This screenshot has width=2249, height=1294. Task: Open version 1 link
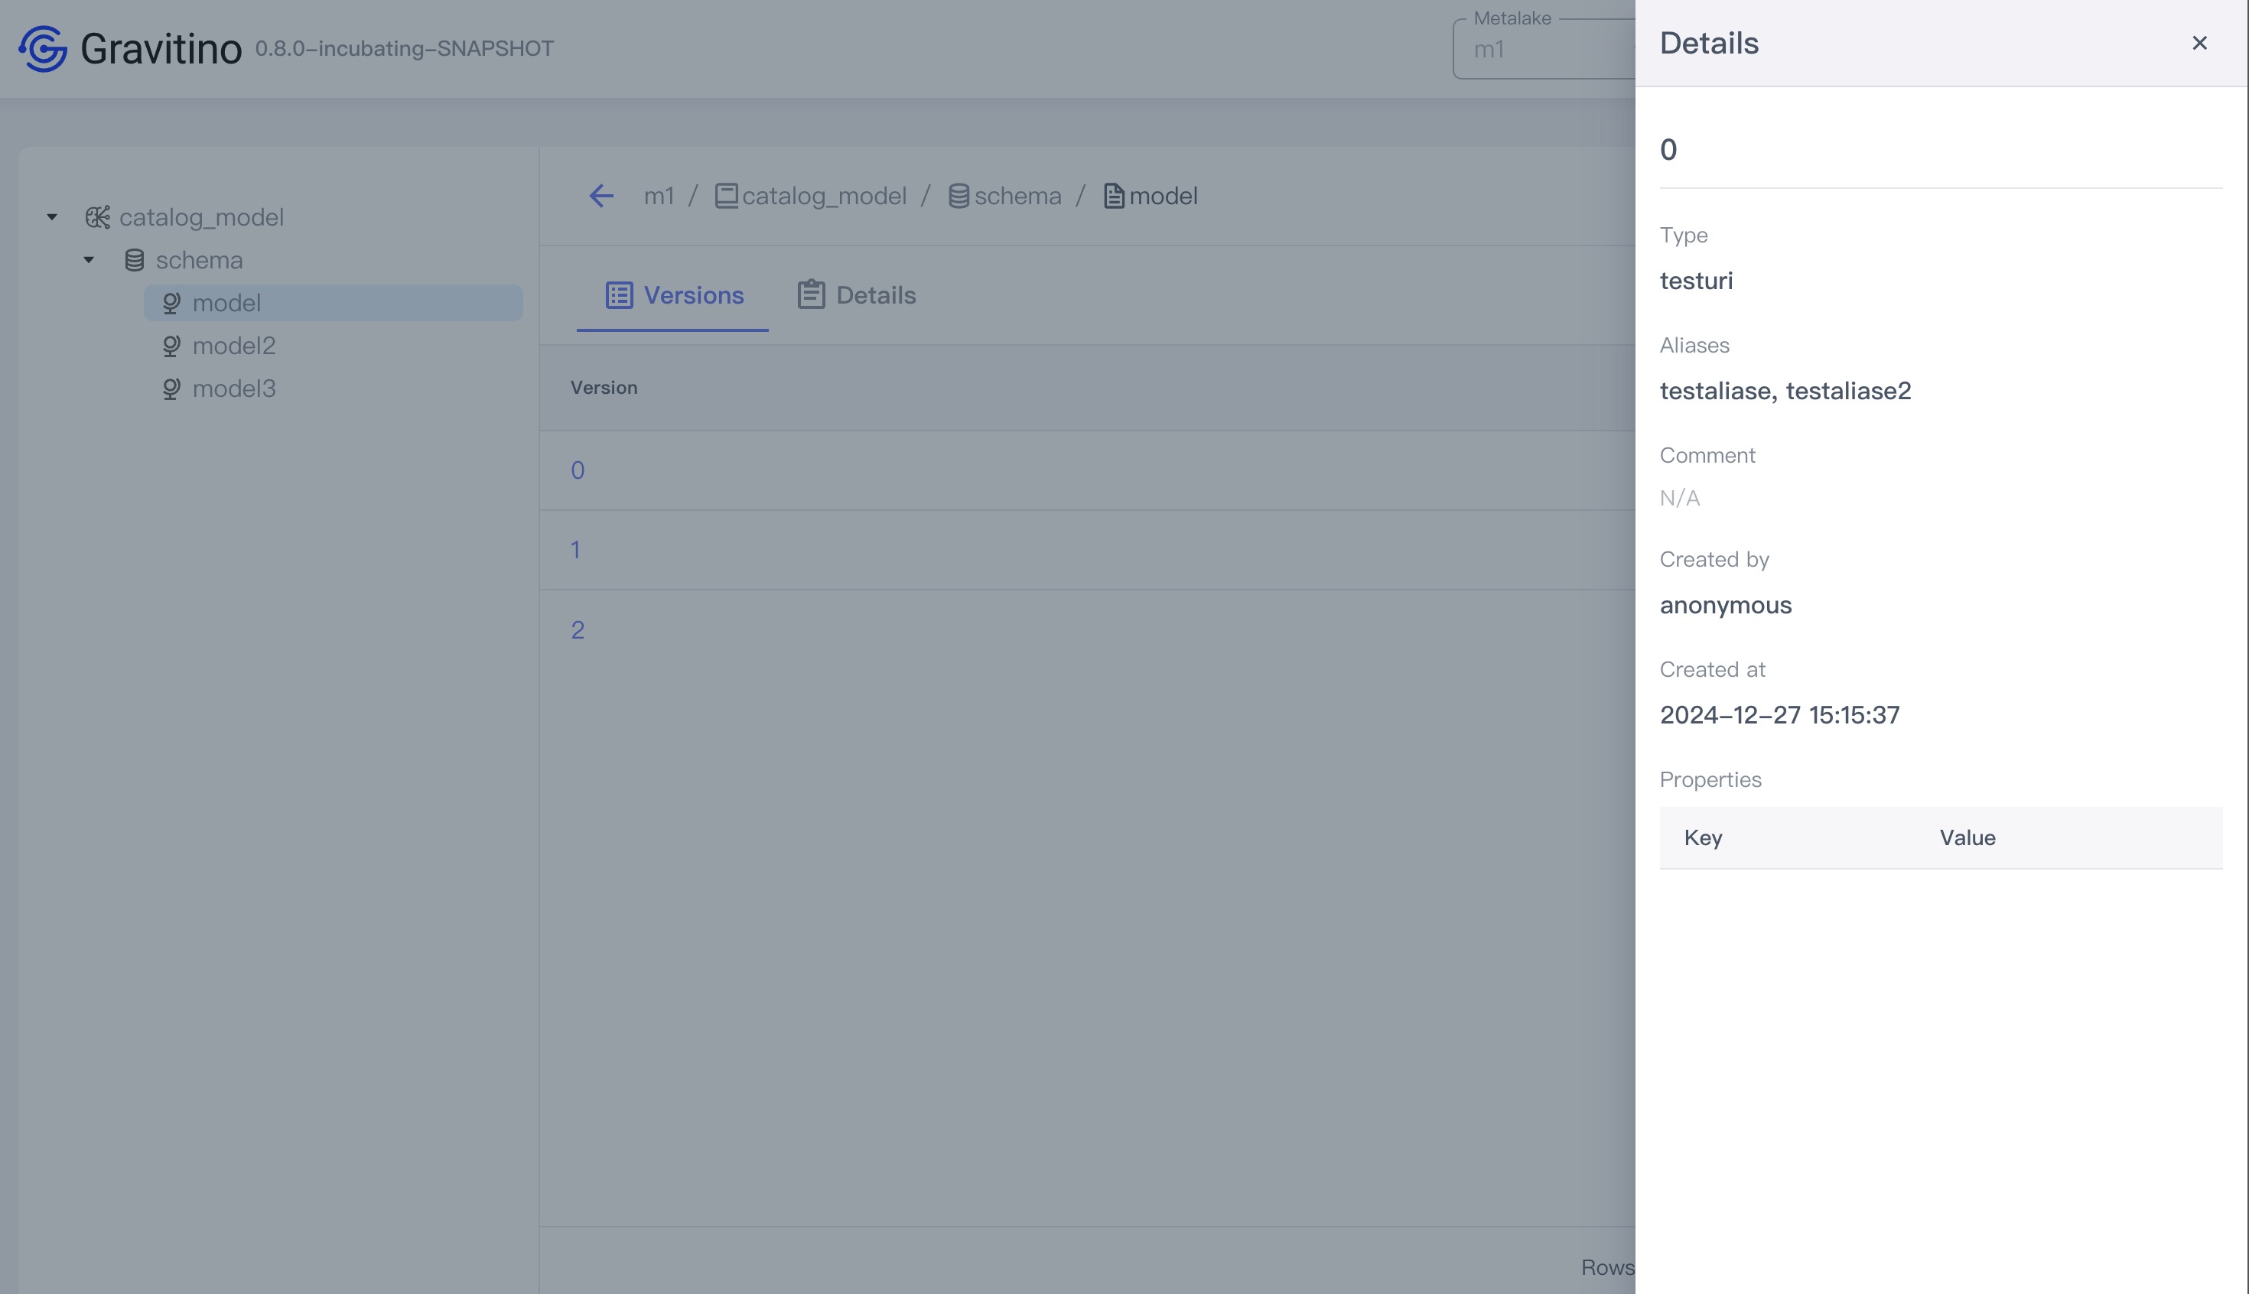576,550
